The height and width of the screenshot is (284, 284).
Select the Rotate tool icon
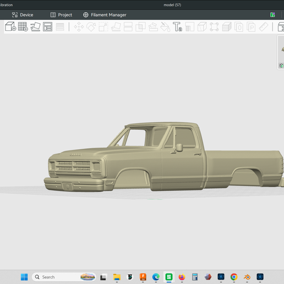coord(91,27)
